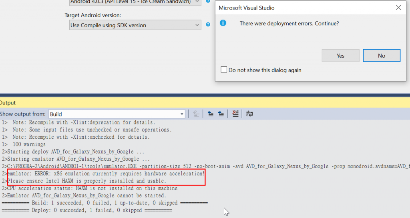Click the emulator.EXE command line output

coord(206,166)
